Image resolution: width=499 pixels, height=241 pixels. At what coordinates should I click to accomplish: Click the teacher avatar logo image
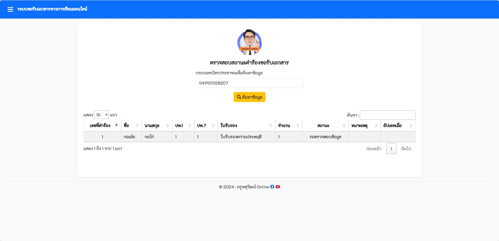(x=249, y=42)
